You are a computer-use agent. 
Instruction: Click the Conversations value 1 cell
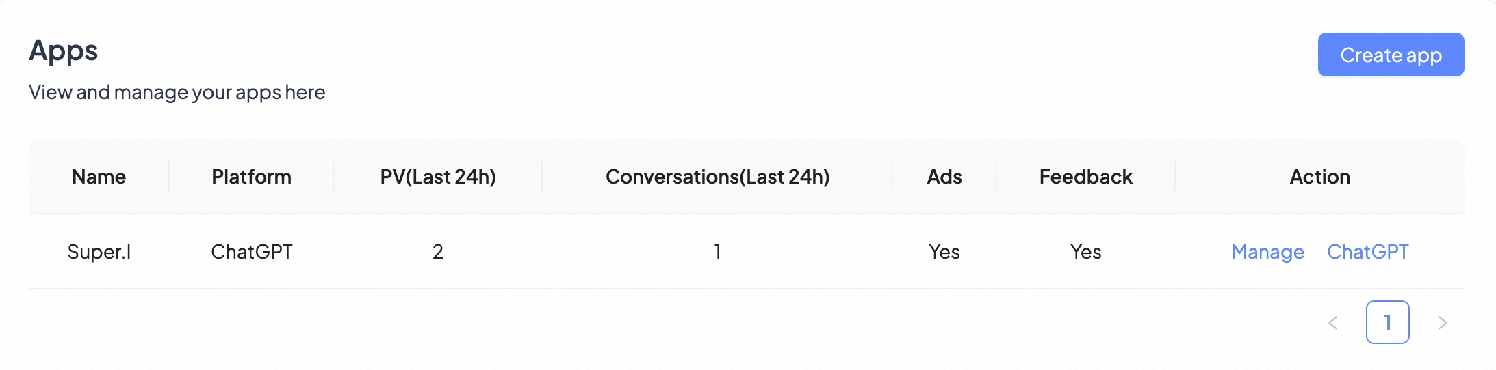tap(717, 252)
